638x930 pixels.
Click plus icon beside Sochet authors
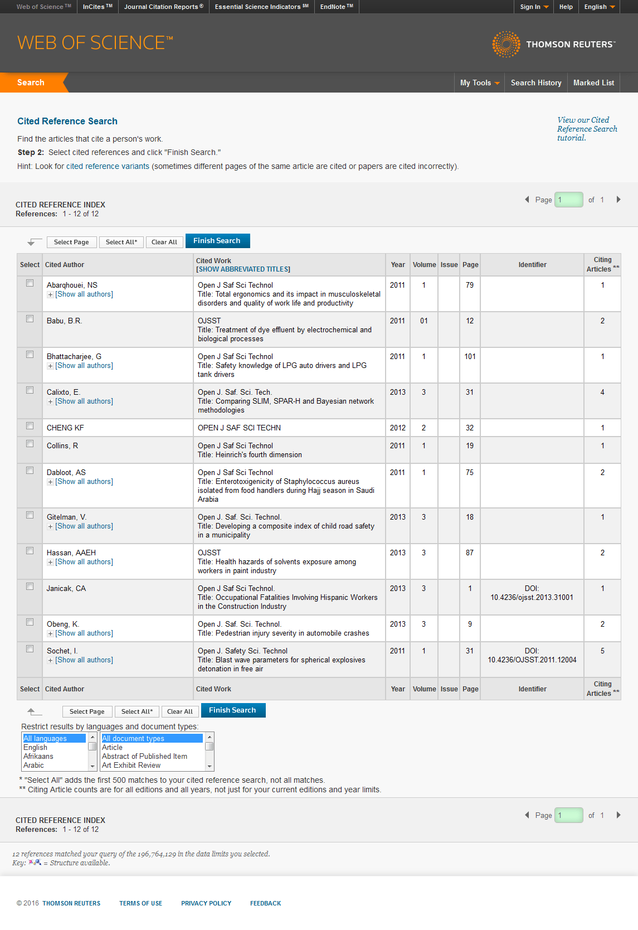coord(51,660)
